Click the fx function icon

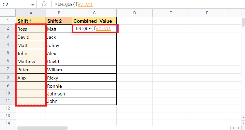44,4
